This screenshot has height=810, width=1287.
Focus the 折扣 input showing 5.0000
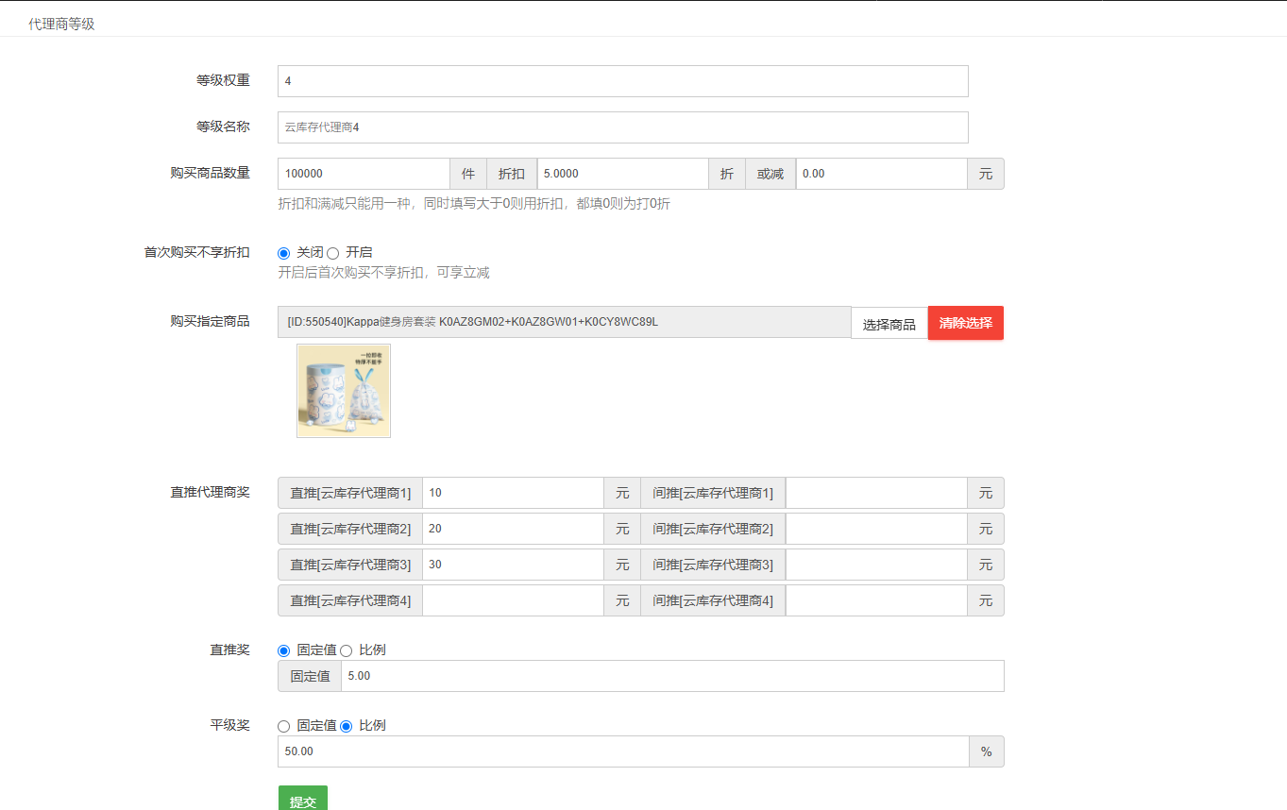click(622, 174)
